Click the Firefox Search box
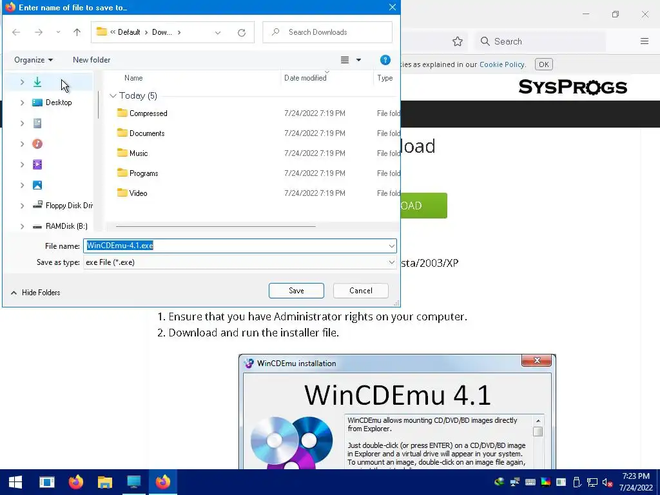 pyautogui.click(x=541, y=41)
